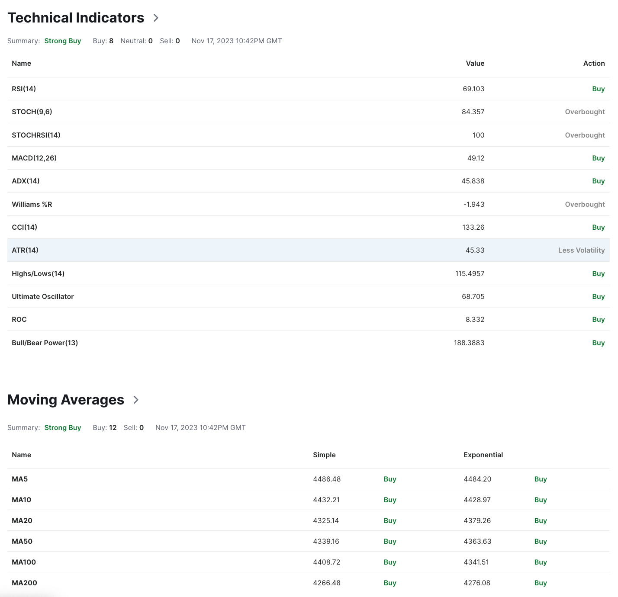Click the Ultimate Oscillator value 68.705

(x=473, y=296)
